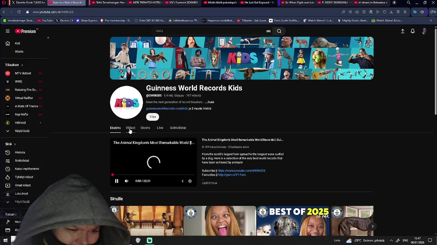Pause the featured video
The height and width of the screenshot is (245, 437).
[x=116, y=181]
